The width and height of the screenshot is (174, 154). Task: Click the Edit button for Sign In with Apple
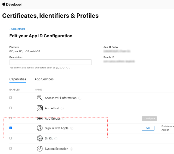click(x=148, y=128)
